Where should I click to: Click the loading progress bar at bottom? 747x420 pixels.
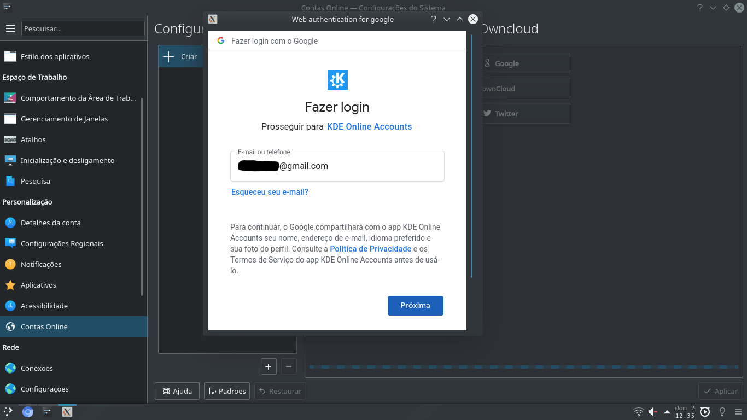pyautogui.click(x=524, y=366)
